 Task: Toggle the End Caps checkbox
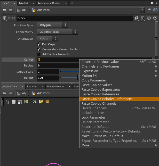click(x=39, y=45)
